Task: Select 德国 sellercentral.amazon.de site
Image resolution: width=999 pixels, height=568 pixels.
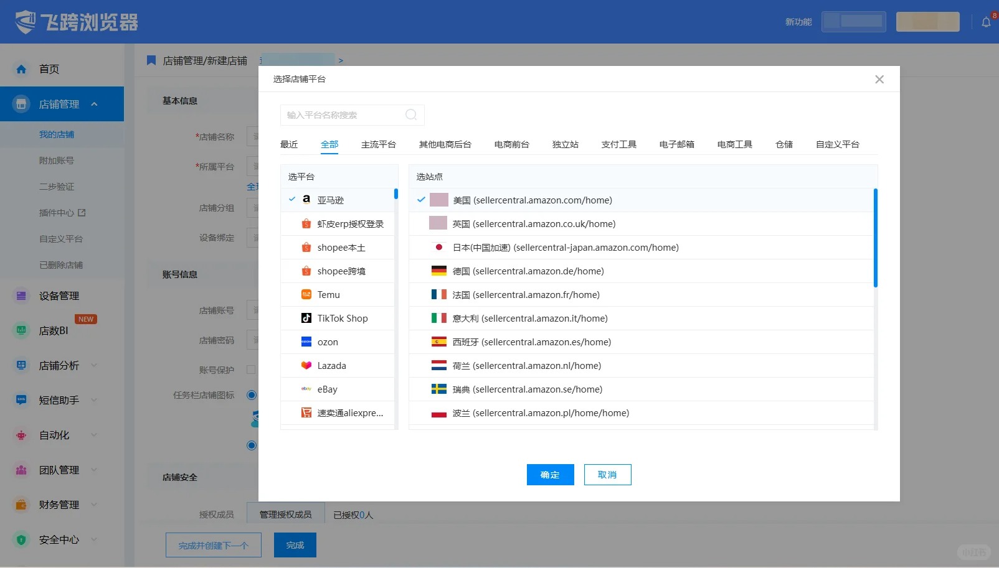Action: [641, 271]
